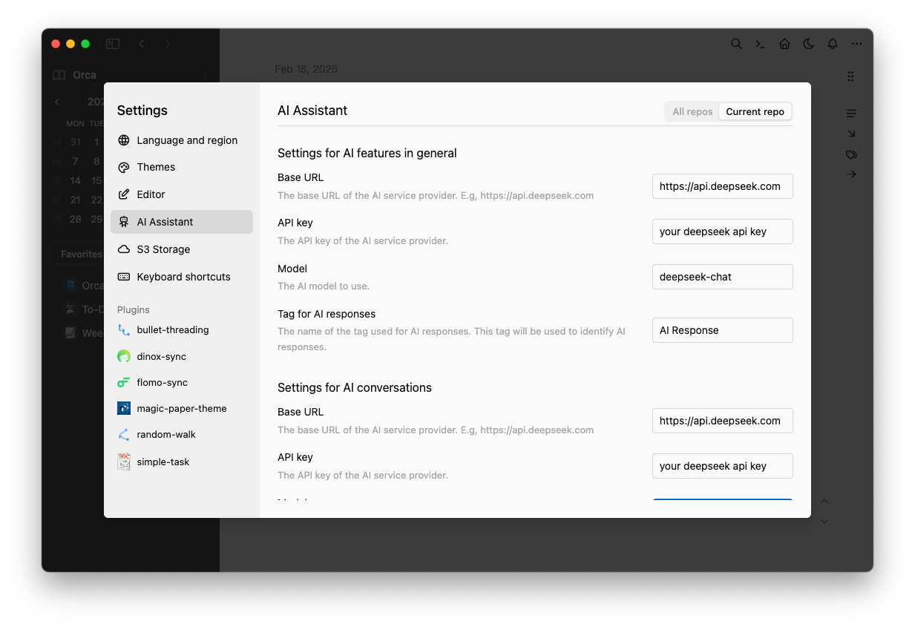
Task: Focus the API key field under AI features in general
Action: tap(723, 232)
